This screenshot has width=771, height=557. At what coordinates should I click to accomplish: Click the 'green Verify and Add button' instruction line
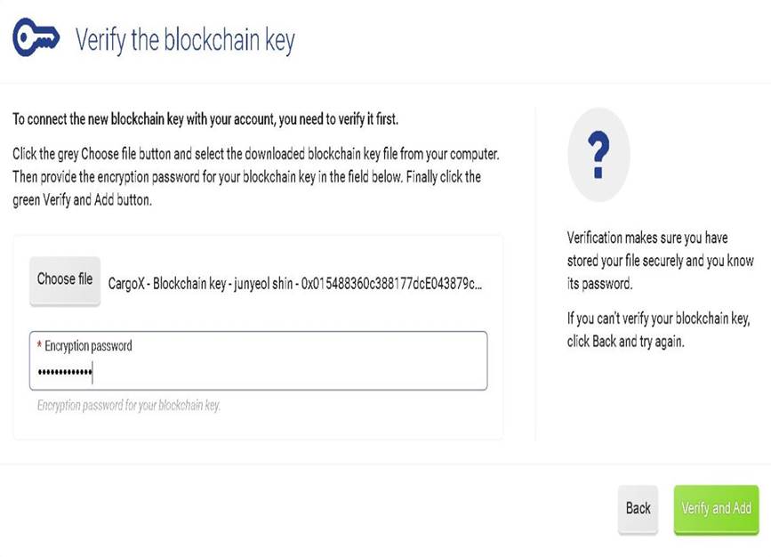(x=82, y=200)
